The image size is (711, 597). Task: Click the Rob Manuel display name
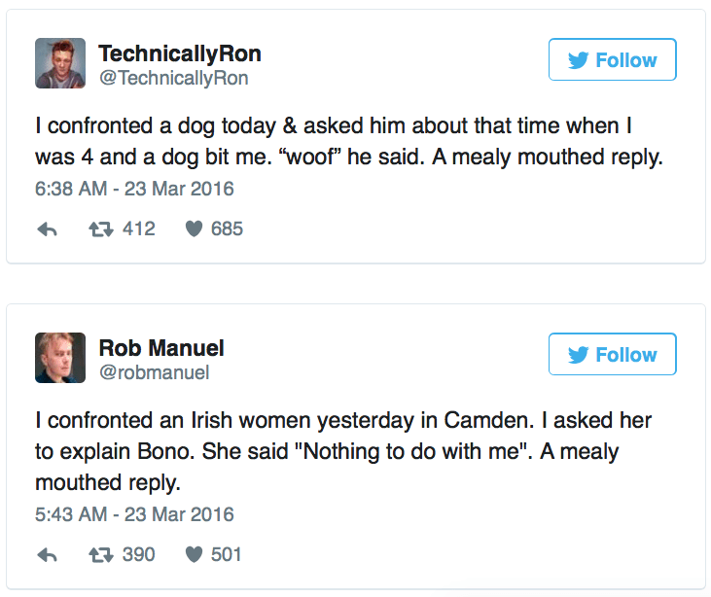pyautogui.click(x=161, y=347)
